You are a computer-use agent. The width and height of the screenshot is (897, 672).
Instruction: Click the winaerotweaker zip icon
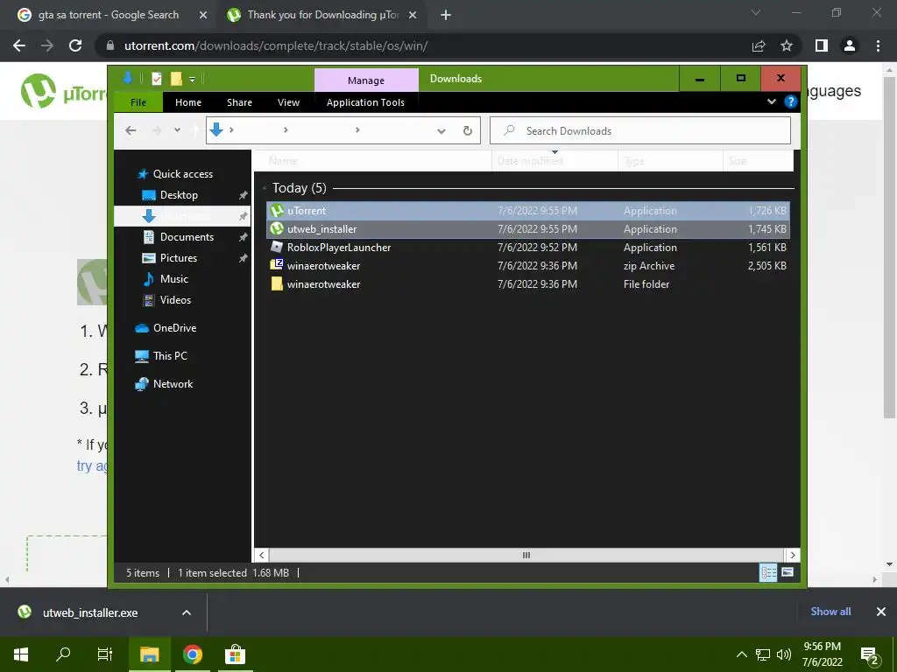click(x=277, y=265)
